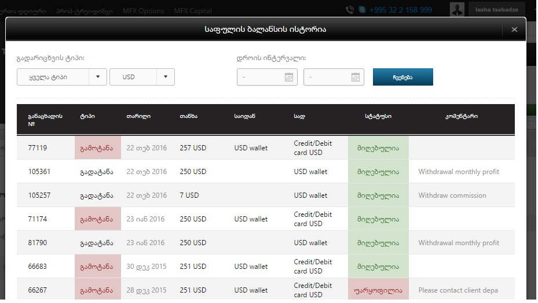Click the phone number +995 32 2 158 999

pos(400,10)
